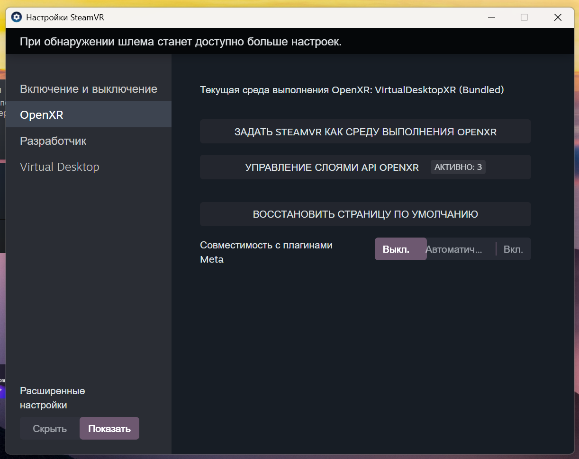The width and height of the screenshot is (579, 459).
Task: Set Meta plugin compatibility to Выкл.
Action: (400, 249)
